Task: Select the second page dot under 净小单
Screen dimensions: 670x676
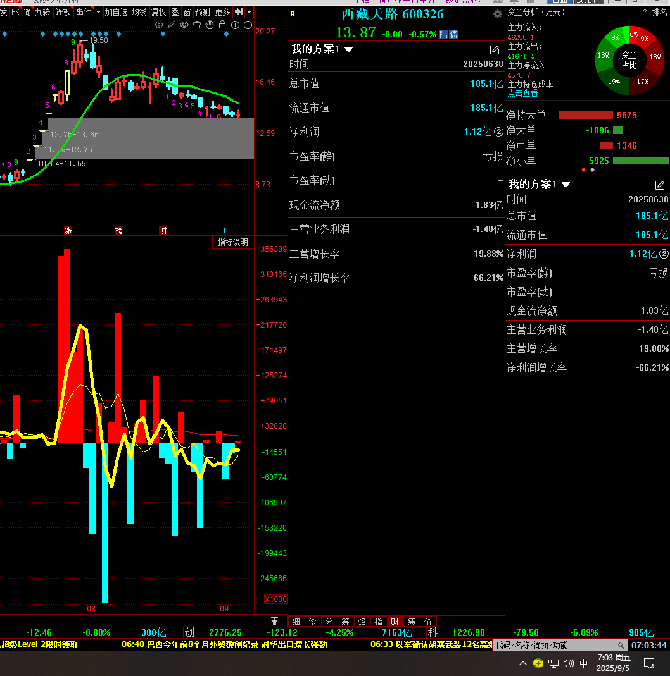Action: click(592, 170)
